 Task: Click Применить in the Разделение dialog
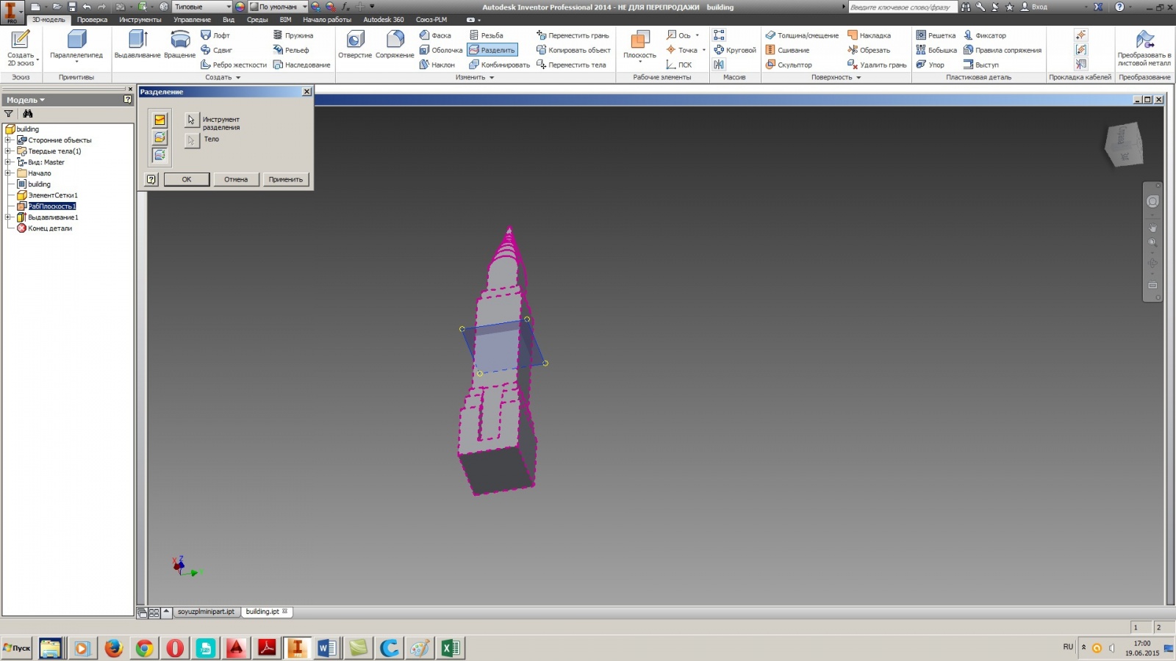[286, 178]
